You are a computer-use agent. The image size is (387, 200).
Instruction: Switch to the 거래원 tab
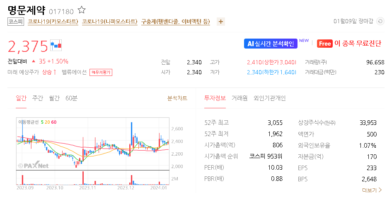coord(239,98)
